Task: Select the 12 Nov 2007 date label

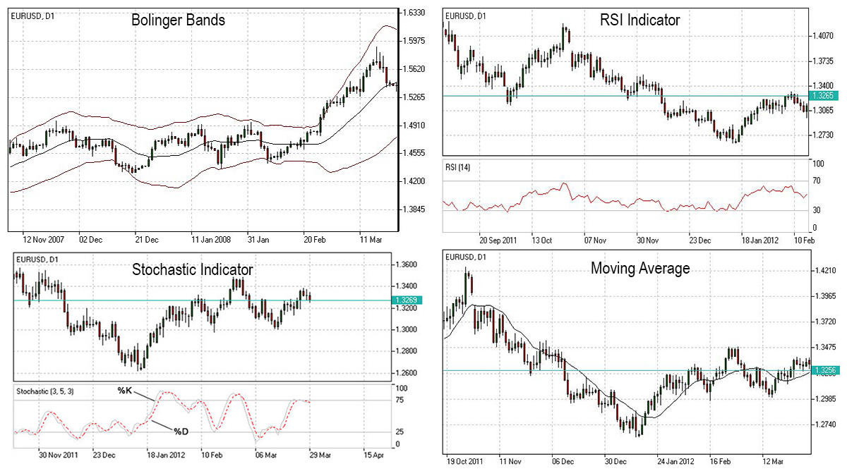Action: pyautogui.click(x=43, y=239)
